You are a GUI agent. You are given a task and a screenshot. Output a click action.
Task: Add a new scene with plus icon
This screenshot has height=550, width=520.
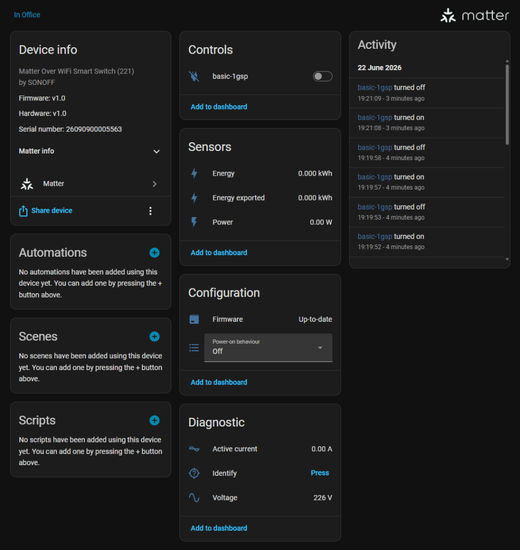(154, 336)
